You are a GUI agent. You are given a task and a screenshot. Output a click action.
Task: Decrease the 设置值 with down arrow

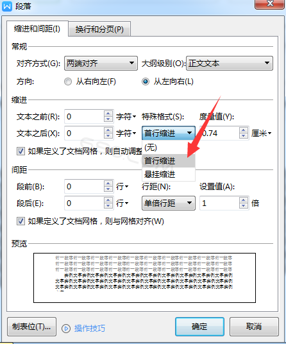[244, 206]
